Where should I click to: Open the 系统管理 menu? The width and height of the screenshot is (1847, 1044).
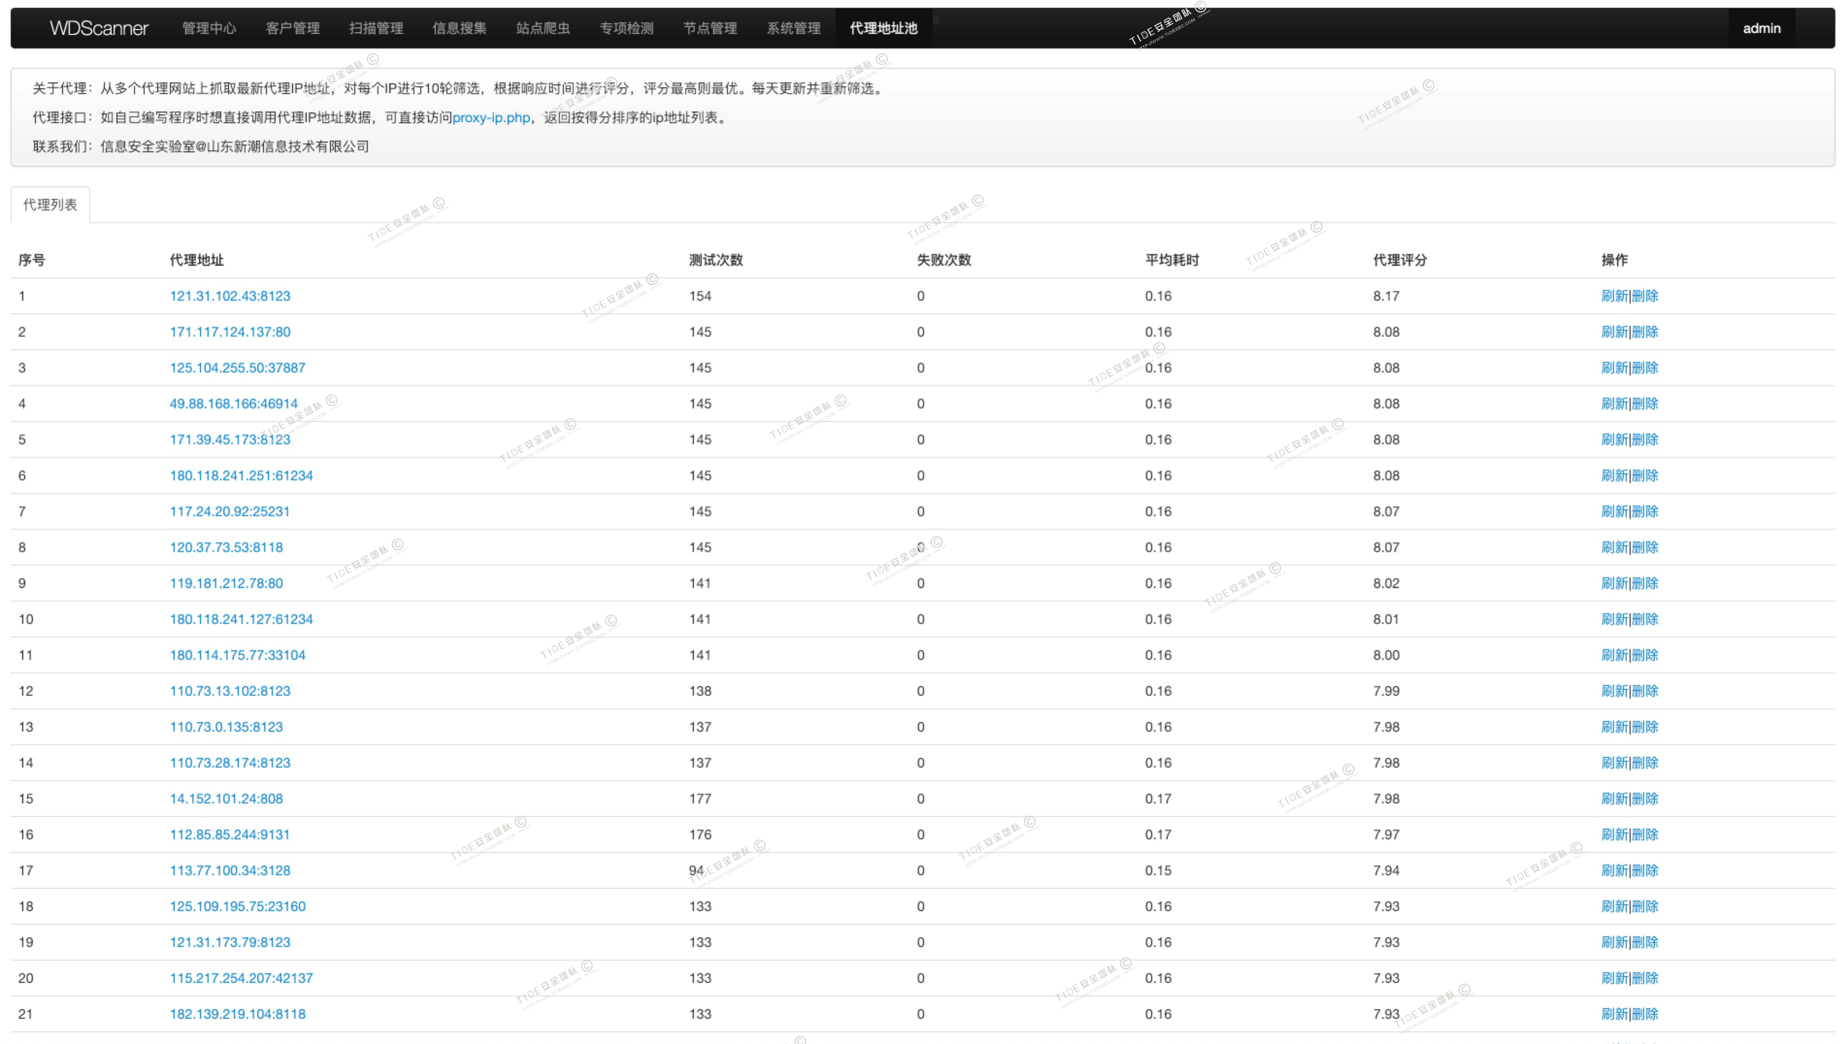[x=793, y=28]
